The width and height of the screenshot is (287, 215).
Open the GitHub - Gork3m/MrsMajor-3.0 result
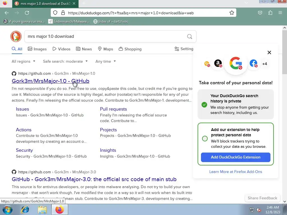pos(94,179)
